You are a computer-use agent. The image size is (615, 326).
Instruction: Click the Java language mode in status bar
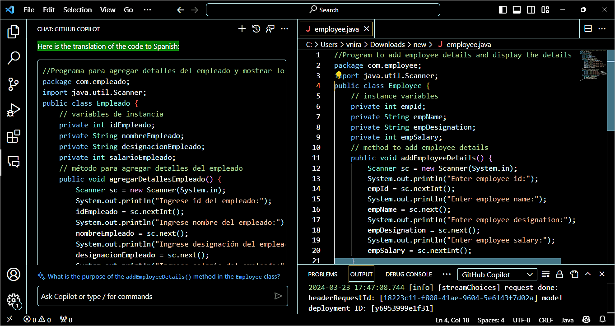pos(568,320)
